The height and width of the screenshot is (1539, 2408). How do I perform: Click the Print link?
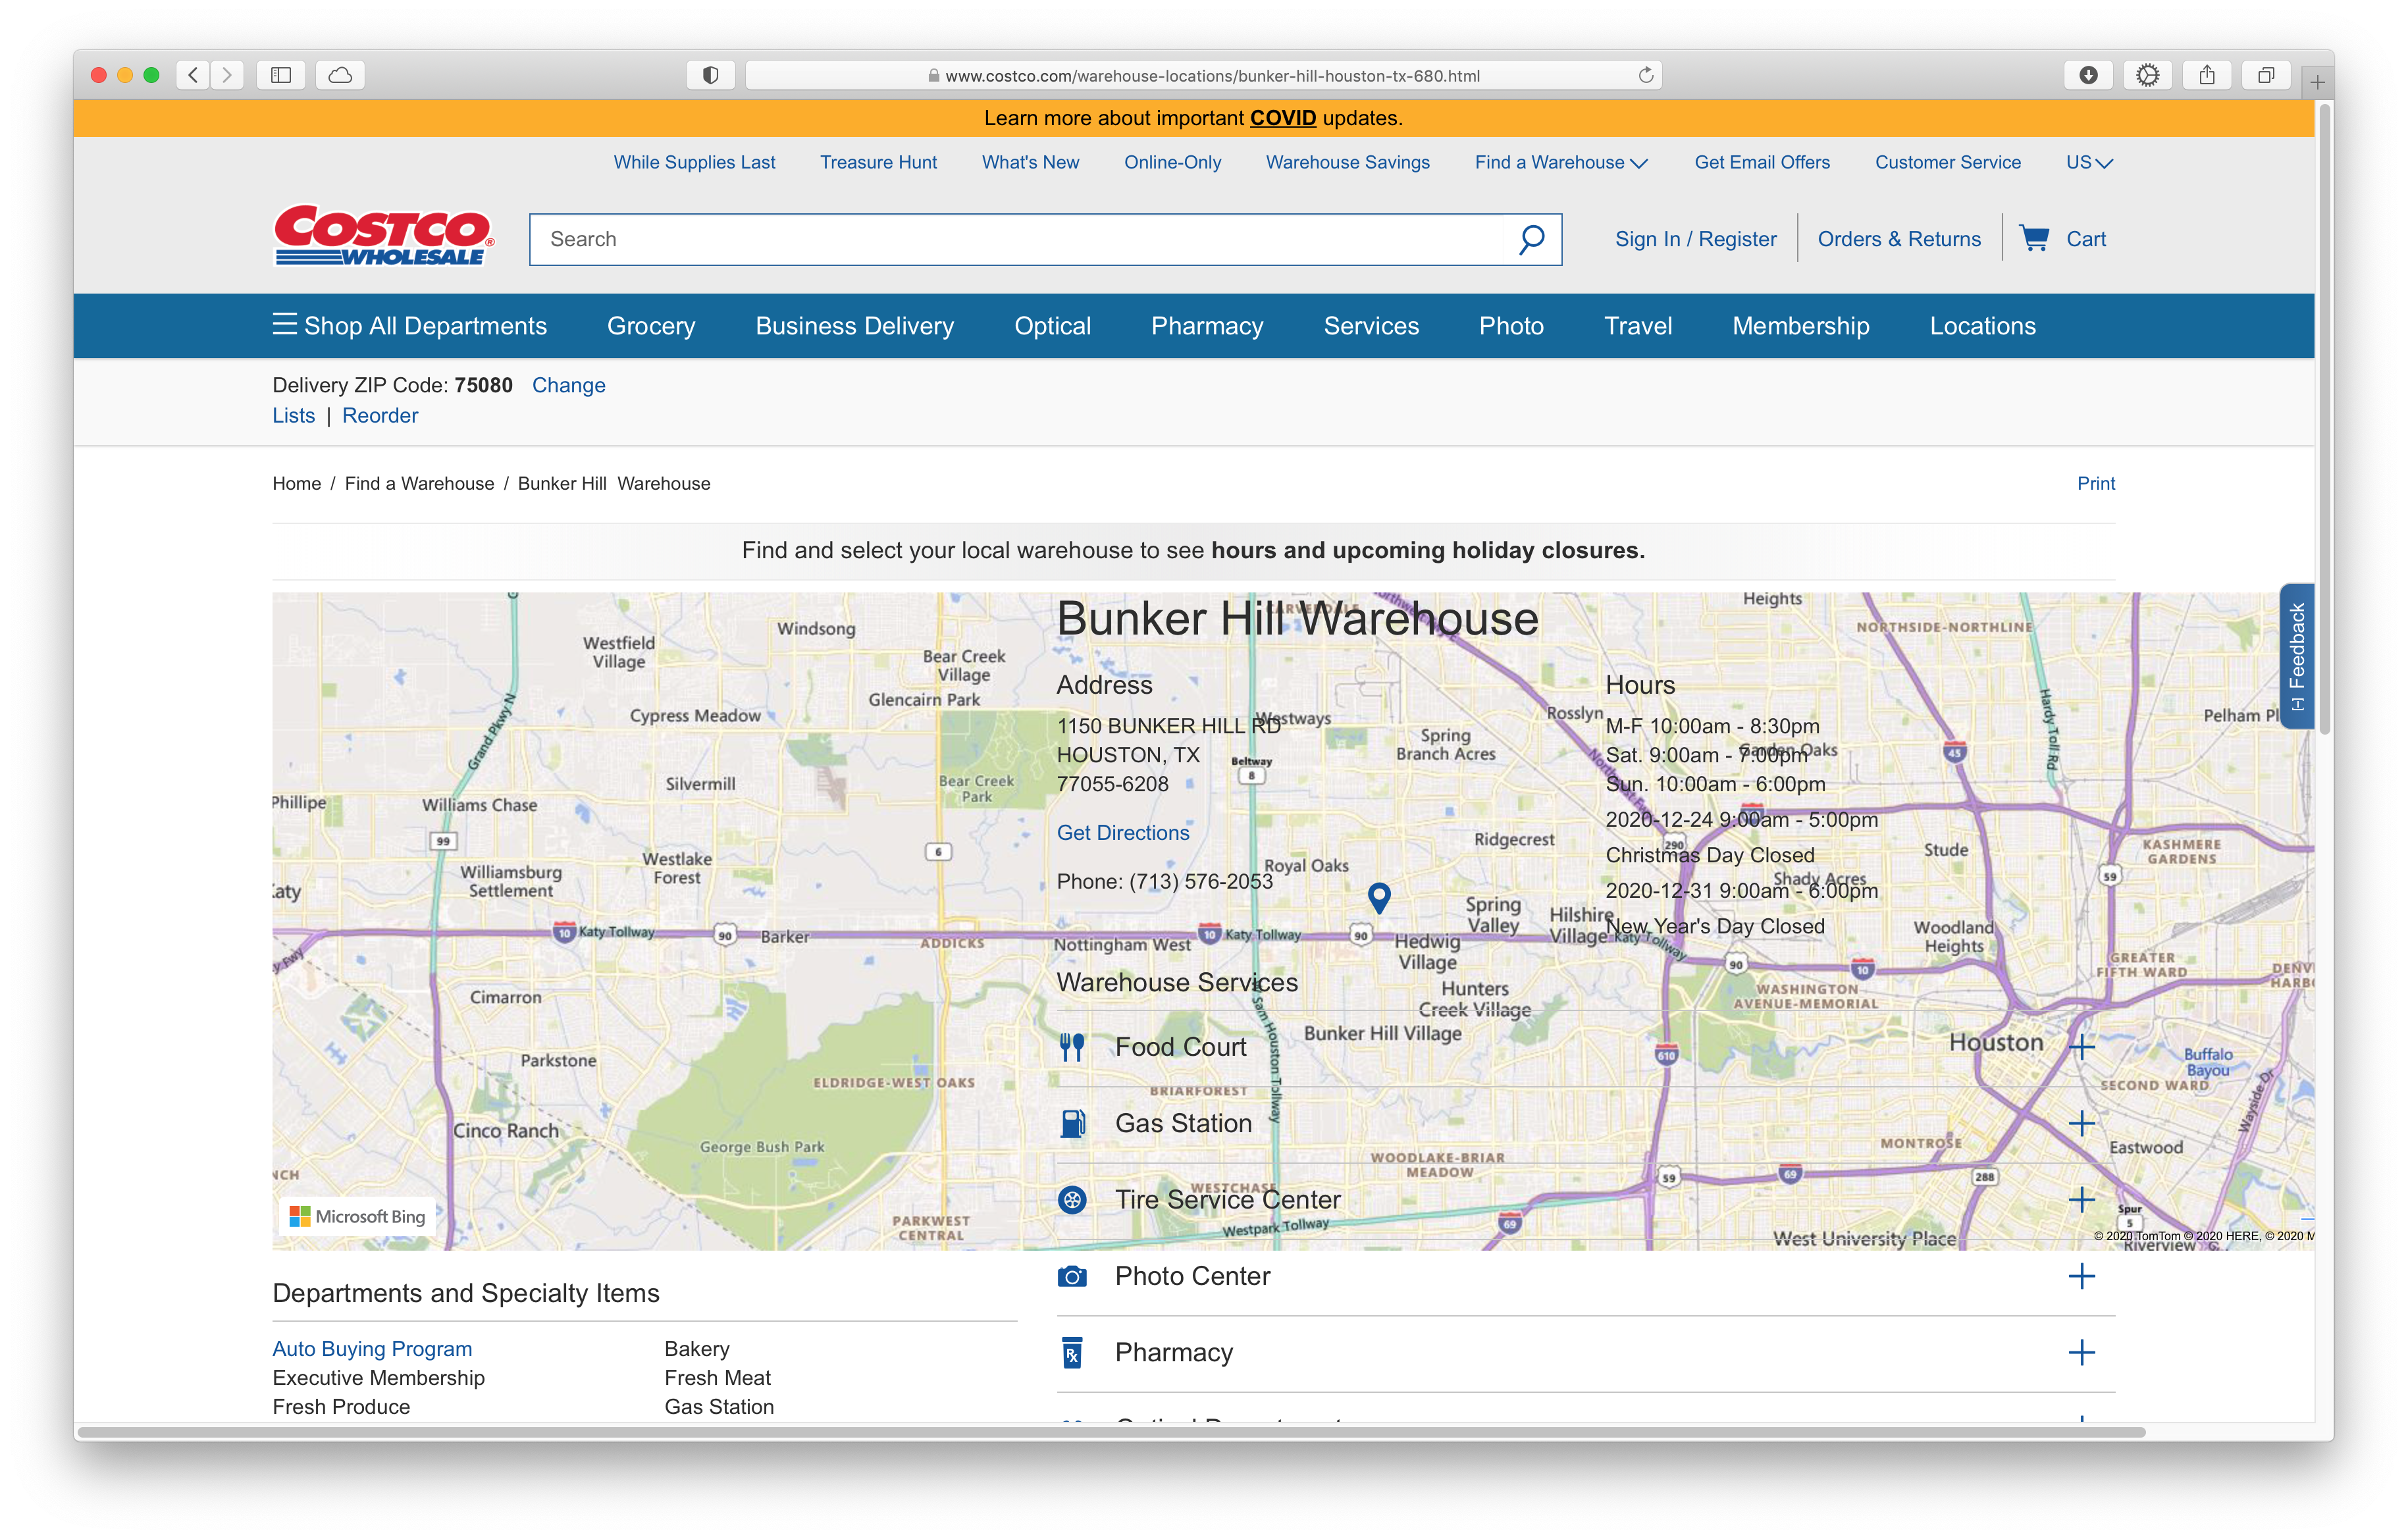click(2095, 483)
